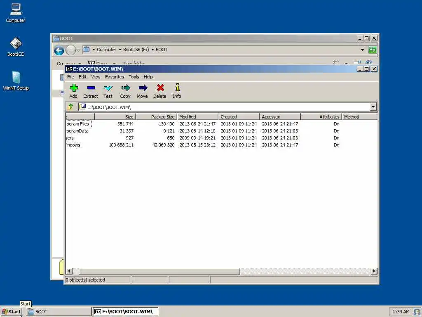Viewport: 422px width, 317px height.
Task: Open the Help menu
Action: pyautogui.click(x=148, y=77)
